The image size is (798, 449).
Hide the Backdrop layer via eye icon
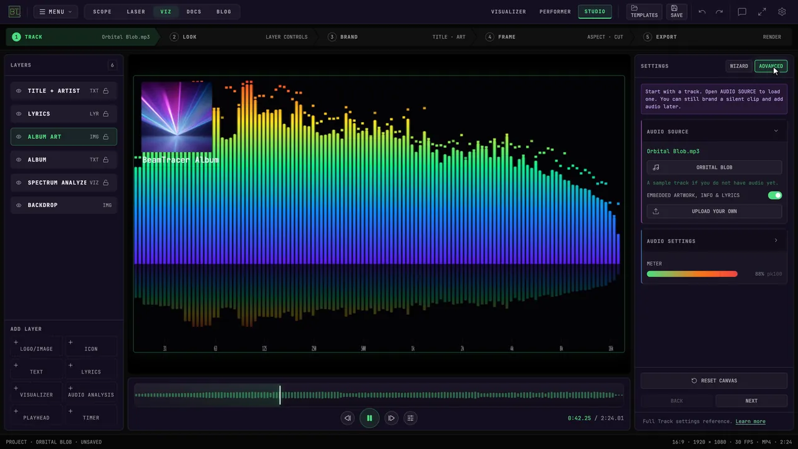19,205
